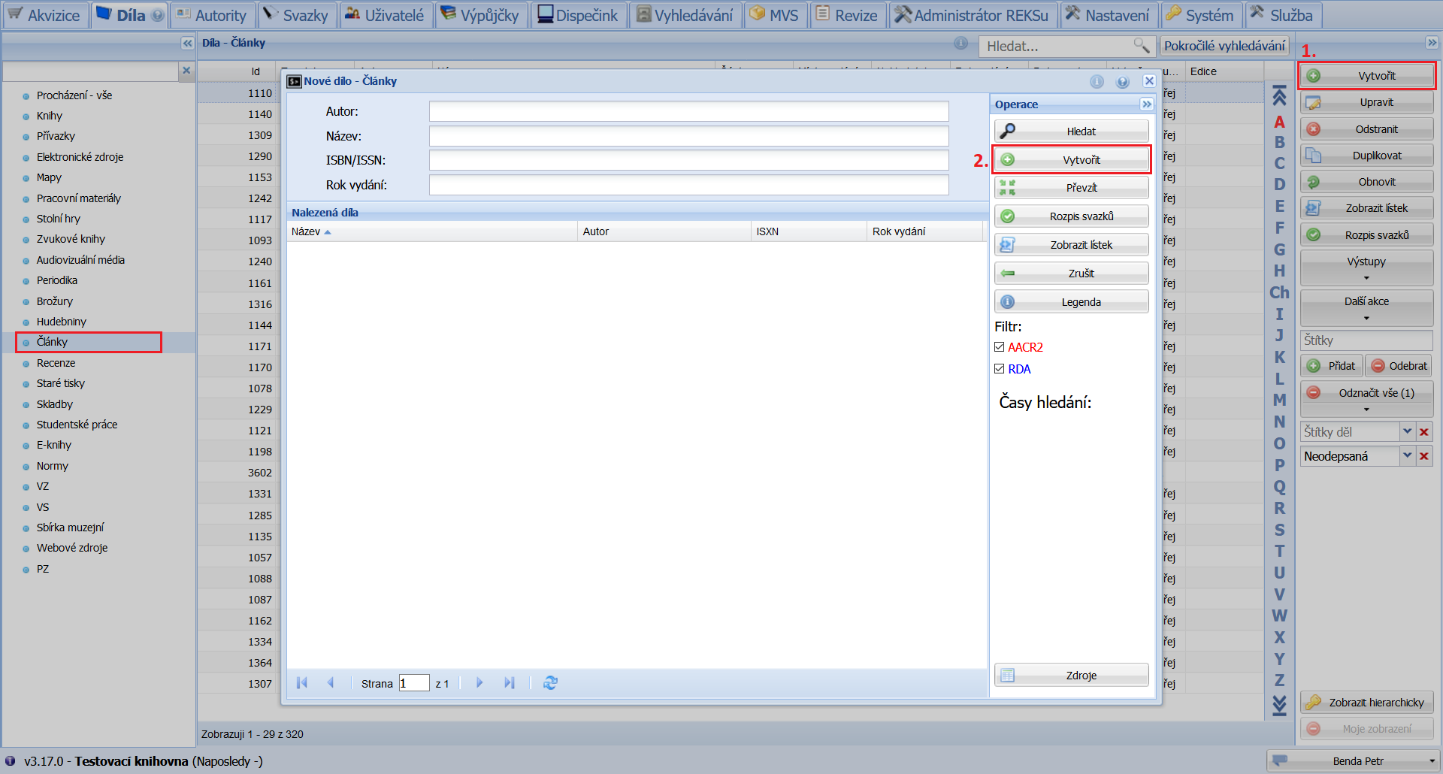Uncheck the AACR2 filter checkbox
Screen dimensions: 1443x774
(x=1000, y=347)
